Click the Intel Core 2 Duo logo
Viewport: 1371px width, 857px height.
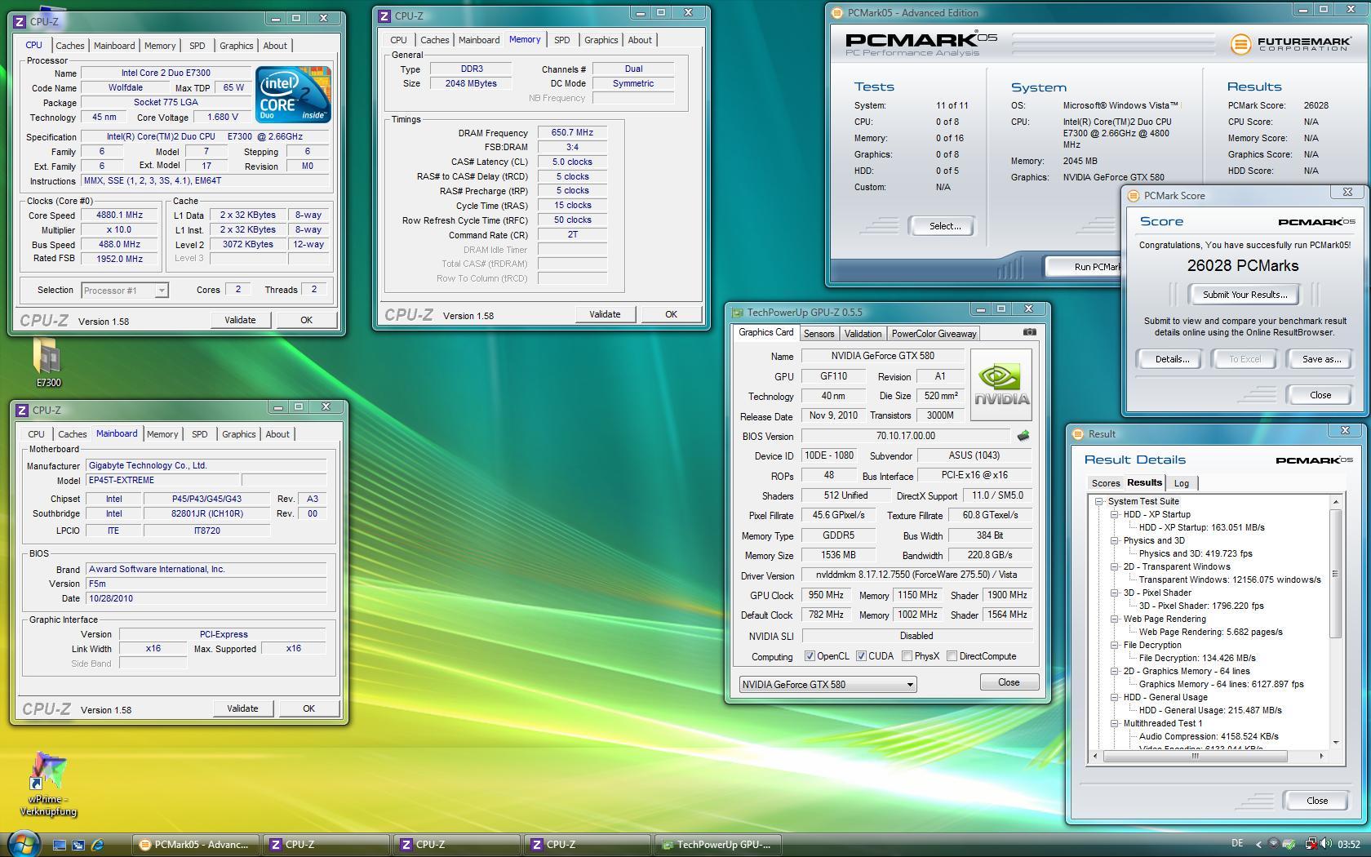[x=293, y=95]
